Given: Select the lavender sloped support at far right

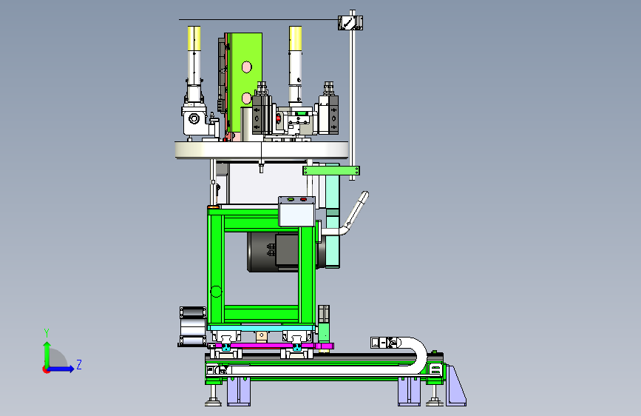Looking at the screenshot, I should [456, 386].
